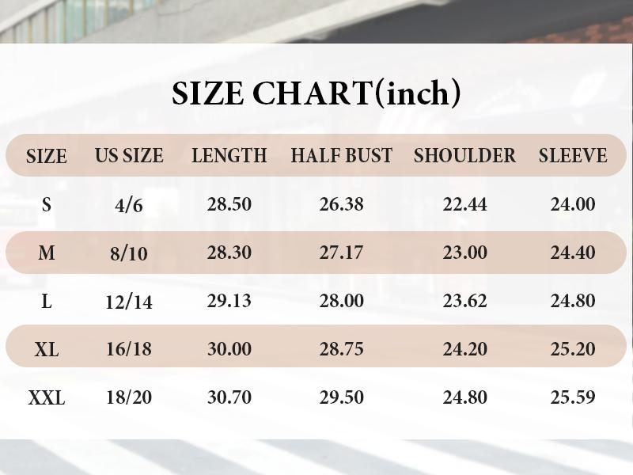This screenshot has width=633, height=475.
Task: Click the SLEEVE column header
Action: click(x=573, y=156)
